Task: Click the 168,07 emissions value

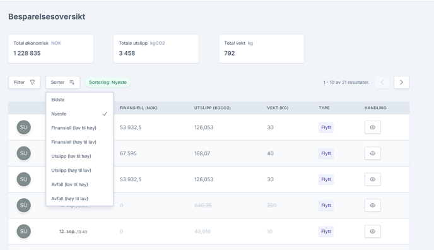Action: [202, 153]
